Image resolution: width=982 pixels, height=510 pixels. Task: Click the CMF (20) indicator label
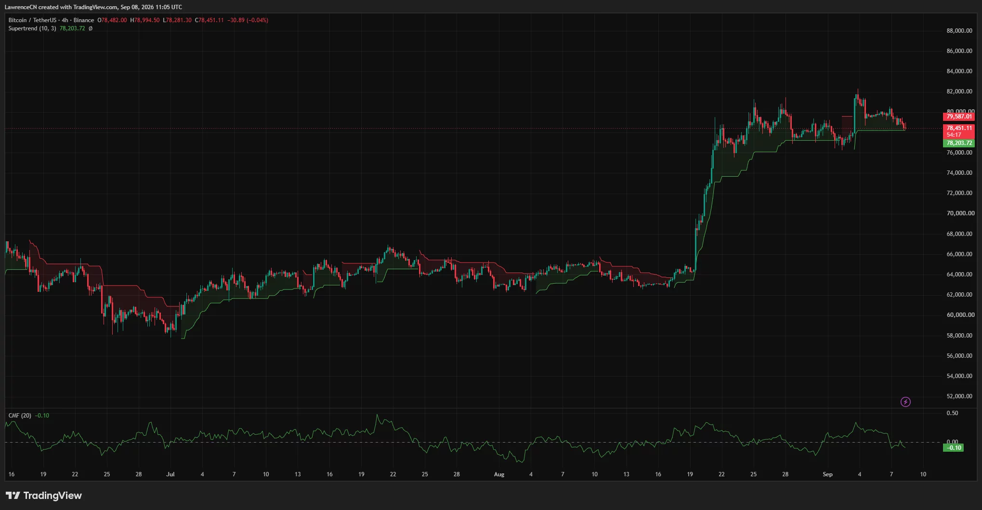click(x=20, y=416)
